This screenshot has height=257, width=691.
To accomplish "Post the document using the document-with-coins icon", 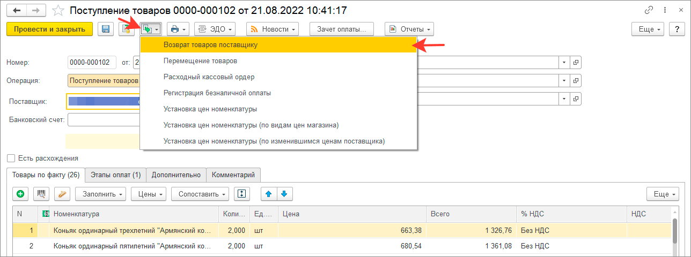I will click(x=127, y=29).
